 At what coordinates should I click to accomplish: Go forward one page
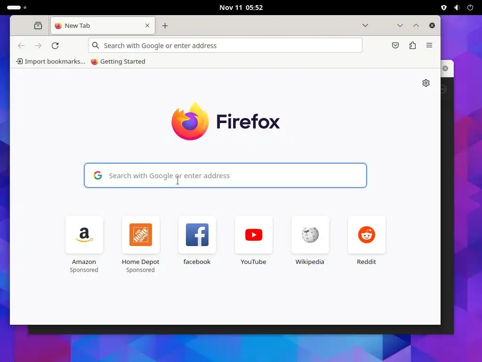pyautogui.click(x=38, y=46)
